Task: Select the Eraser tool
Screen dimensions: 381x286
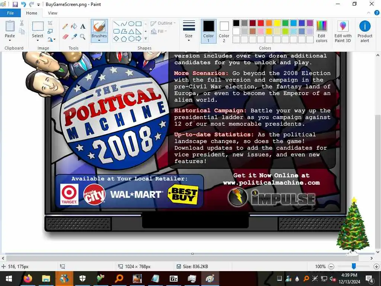Action: [65, 37]
